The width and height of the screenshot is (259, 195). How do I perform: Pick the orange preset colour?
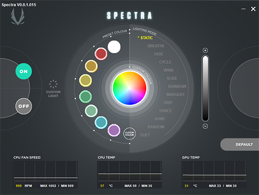point(91,66)
